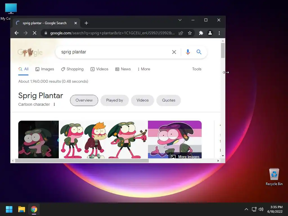The width and height of the screenshot is (288, 216).
Task: Click the scroll left arrow
Action: pyautogui.click(x=12, y=161)
